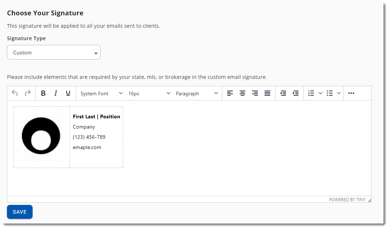Insert a bullet list
This screenshot has width=389, height=229.
(x=330, y=93)
